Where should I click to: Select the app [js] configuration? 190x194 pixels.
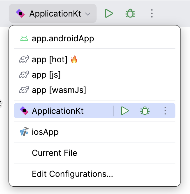coord(95,75)
